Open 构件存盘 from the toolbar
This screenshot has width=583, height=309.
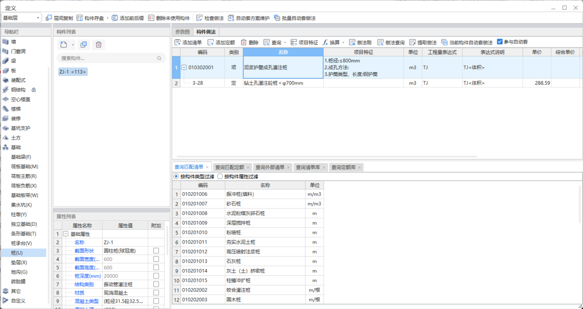point(90,18)
